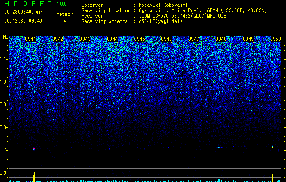Click the bright meteor echo near 0941

coord(34,149)
